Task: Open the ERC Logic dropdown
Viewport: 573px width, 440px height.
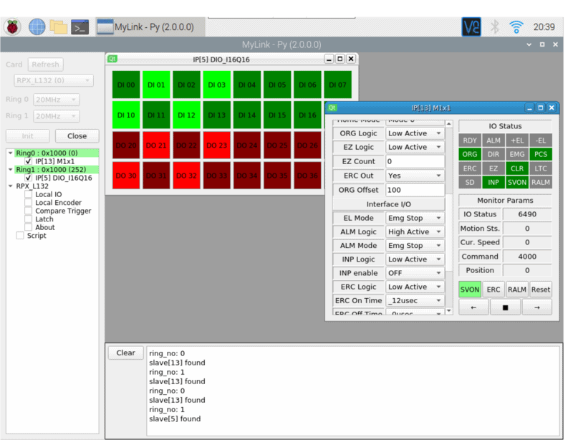Action: click(x=415, y=287)
